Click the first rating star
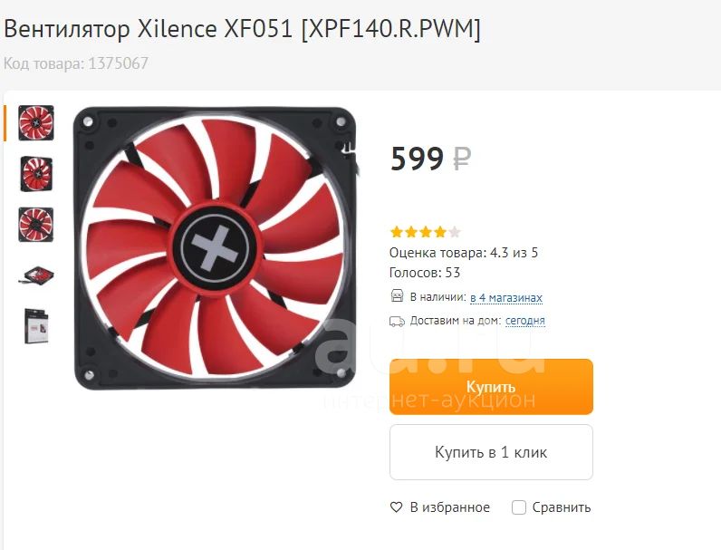The width and height of the screenshot is (721, 550). point(397,232)
